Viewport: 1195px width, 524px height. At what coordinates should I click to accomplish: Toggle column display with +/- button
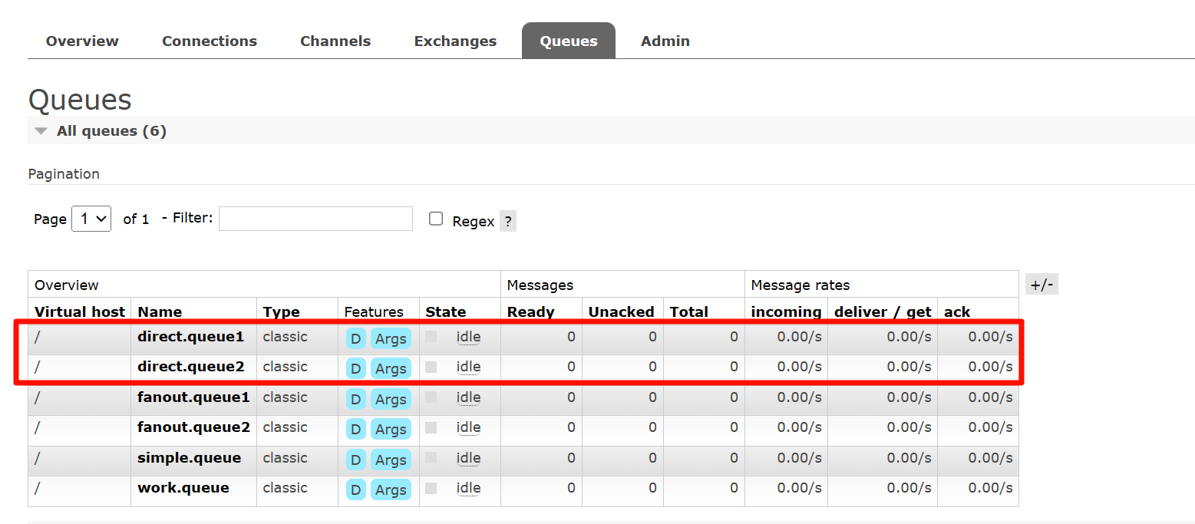point(1041,285)
